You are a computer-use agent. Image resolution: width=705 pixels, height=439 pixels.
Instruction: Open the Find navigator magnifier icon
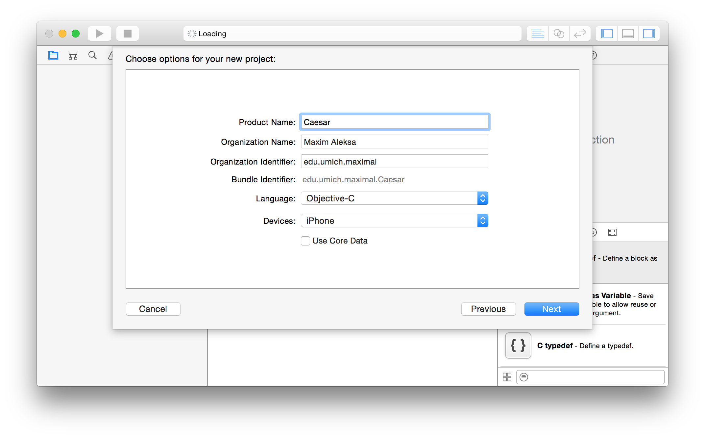point(93,55)
